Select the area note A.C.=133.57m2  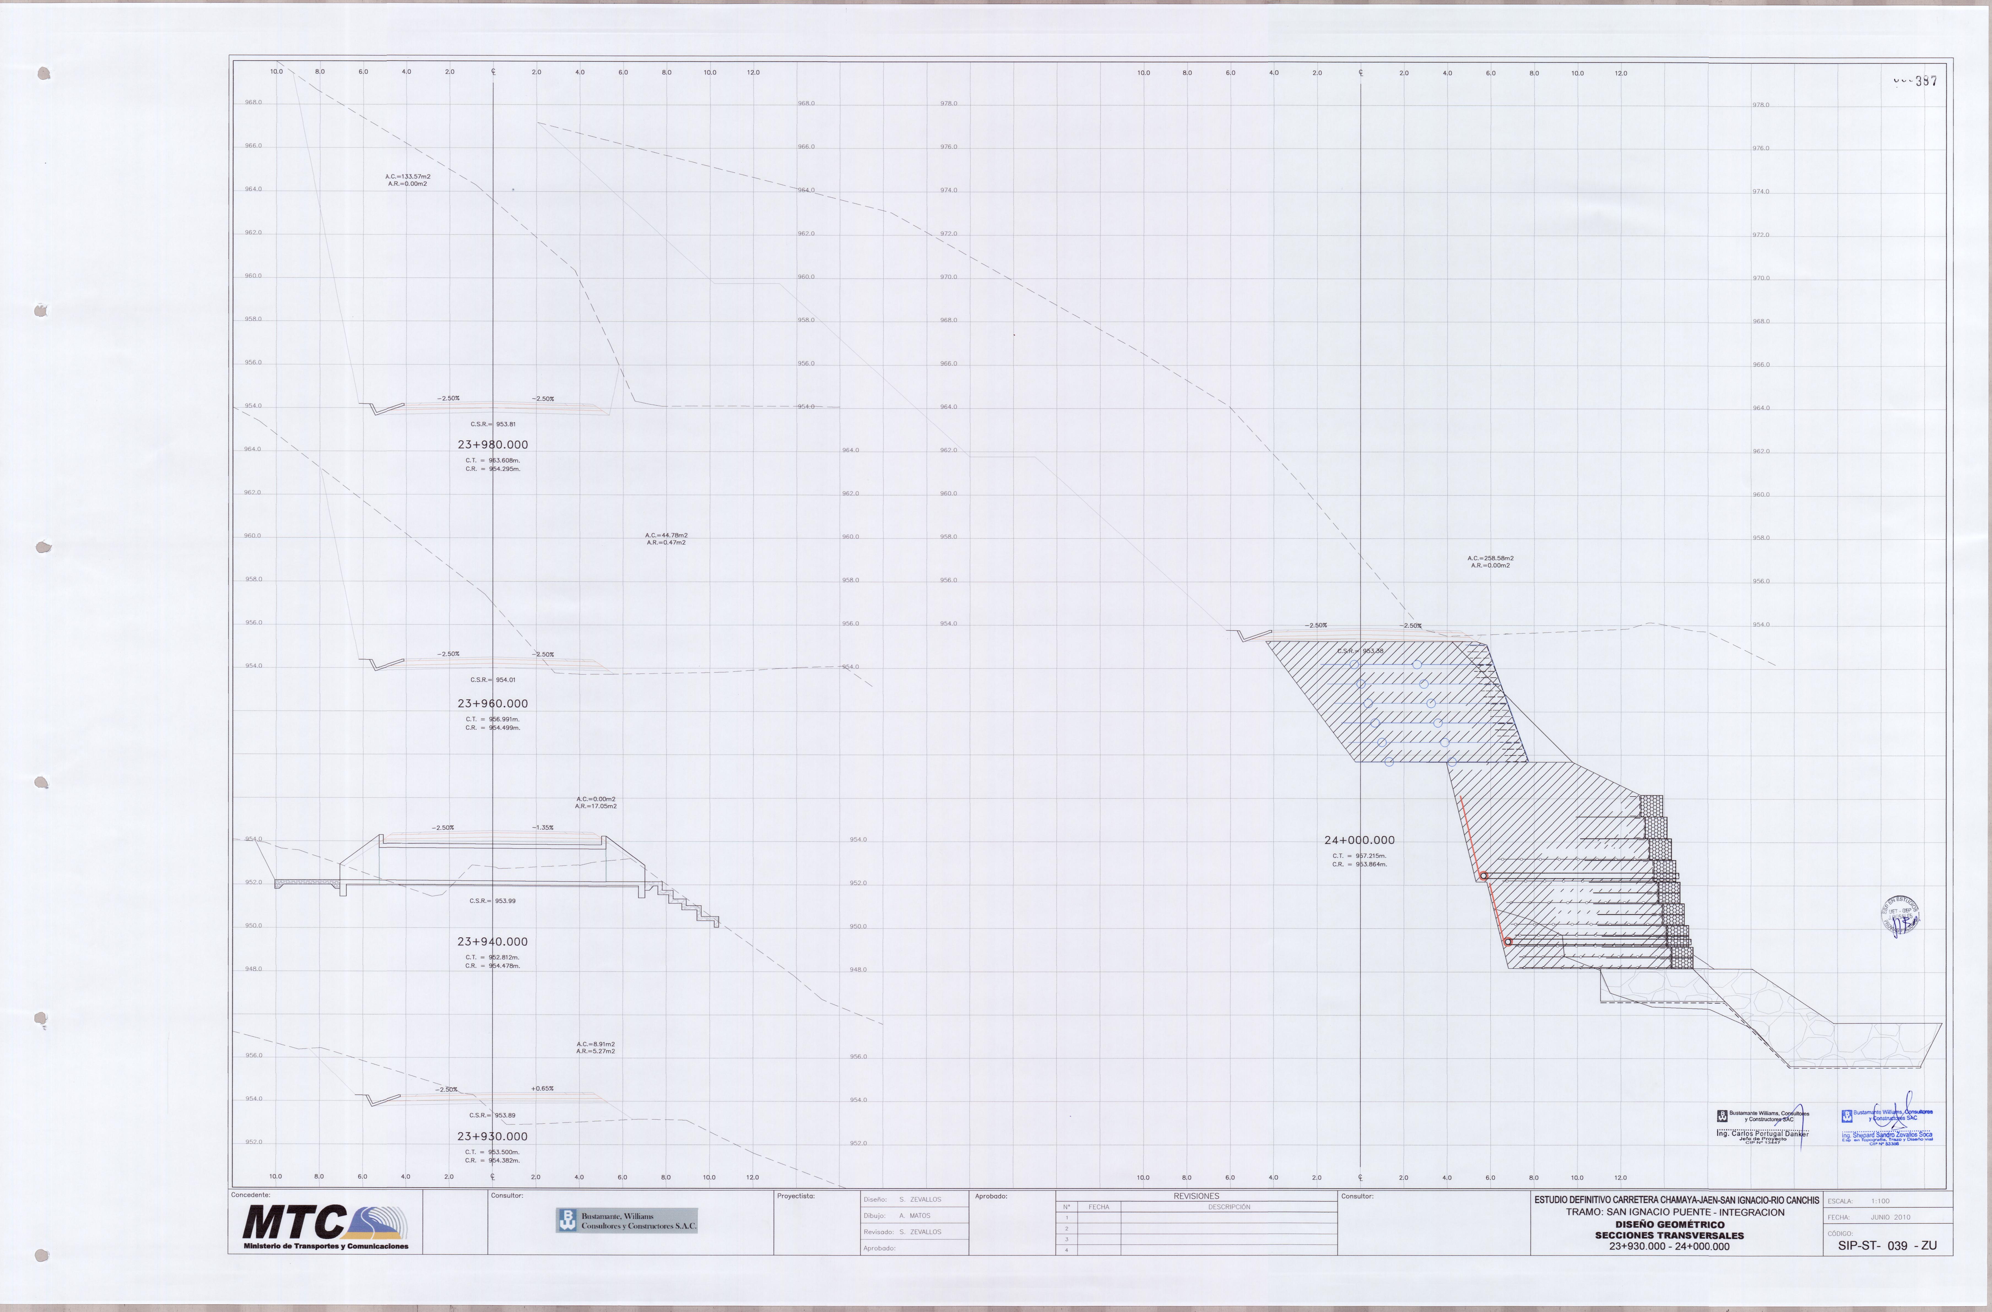[408, 176]
